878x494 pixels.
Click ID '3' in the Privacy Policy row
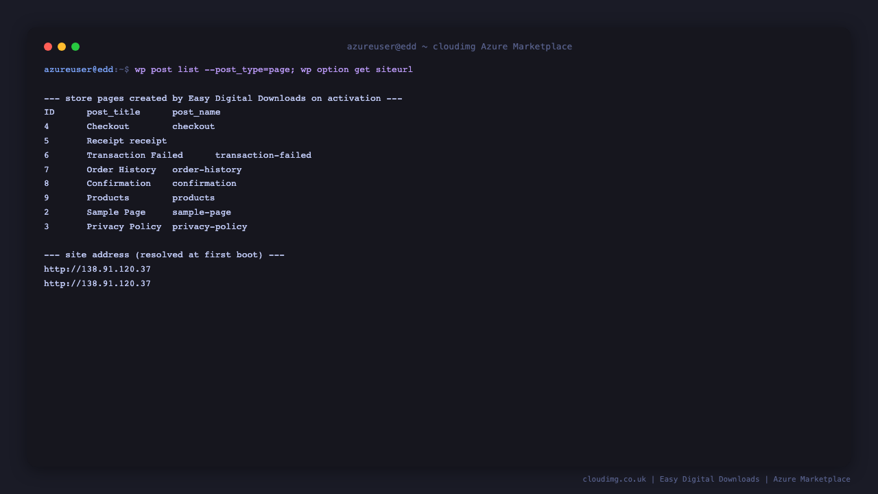point(47,227)
